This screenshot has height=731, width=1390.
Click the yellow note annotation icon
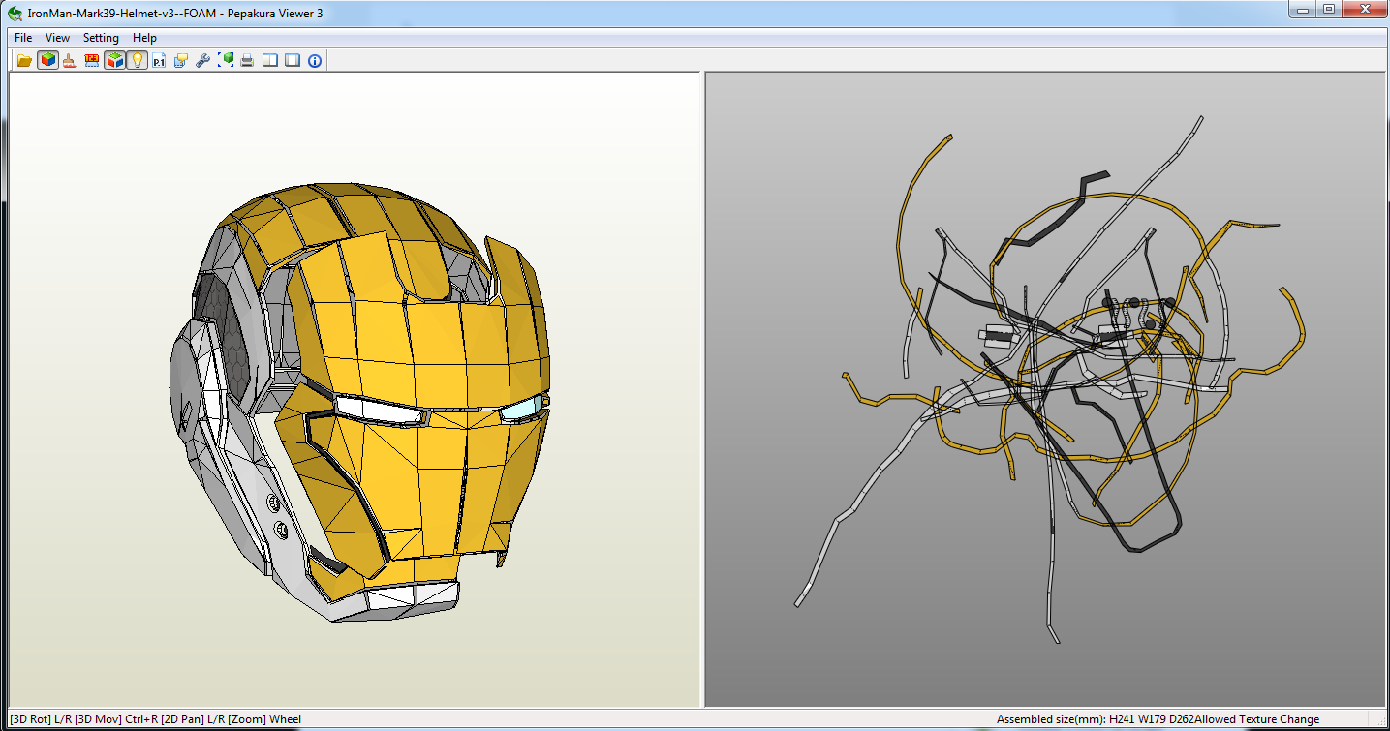(x=181, y=60)
